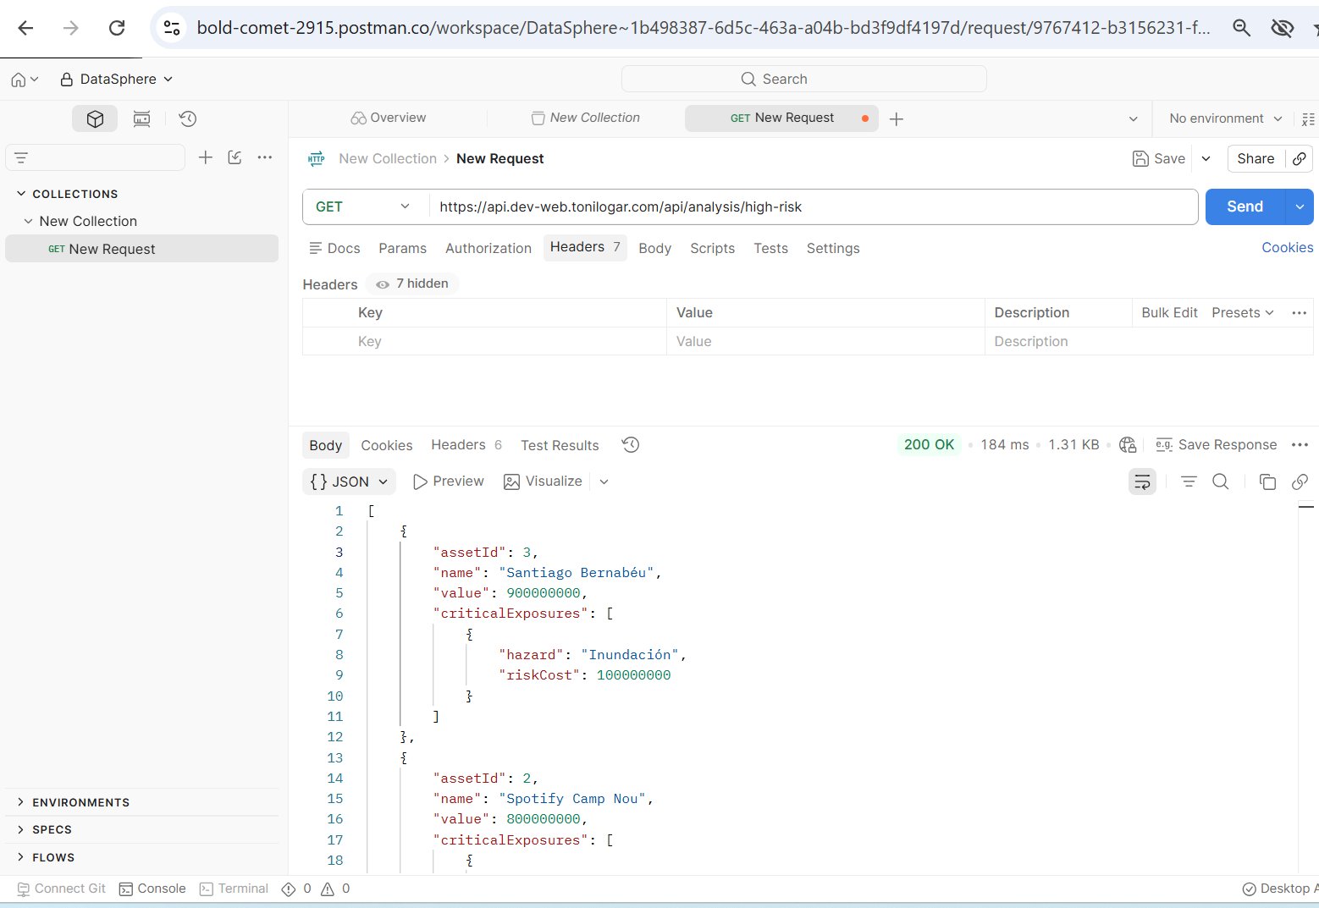Open the Tests request tab

(770, 248)
